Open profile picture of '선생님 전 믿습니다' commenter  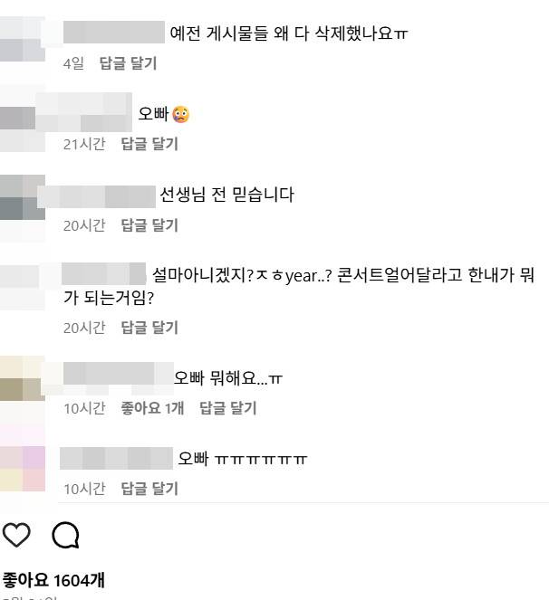tap(23, 197)
